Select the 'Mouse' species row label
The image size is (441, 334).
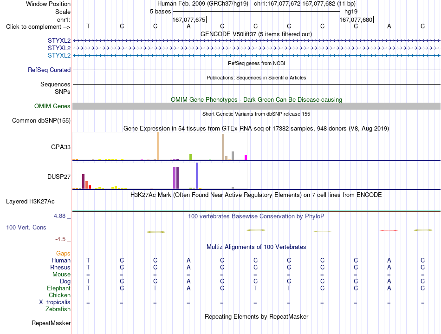pyautogui.click(x=61, y=275)
